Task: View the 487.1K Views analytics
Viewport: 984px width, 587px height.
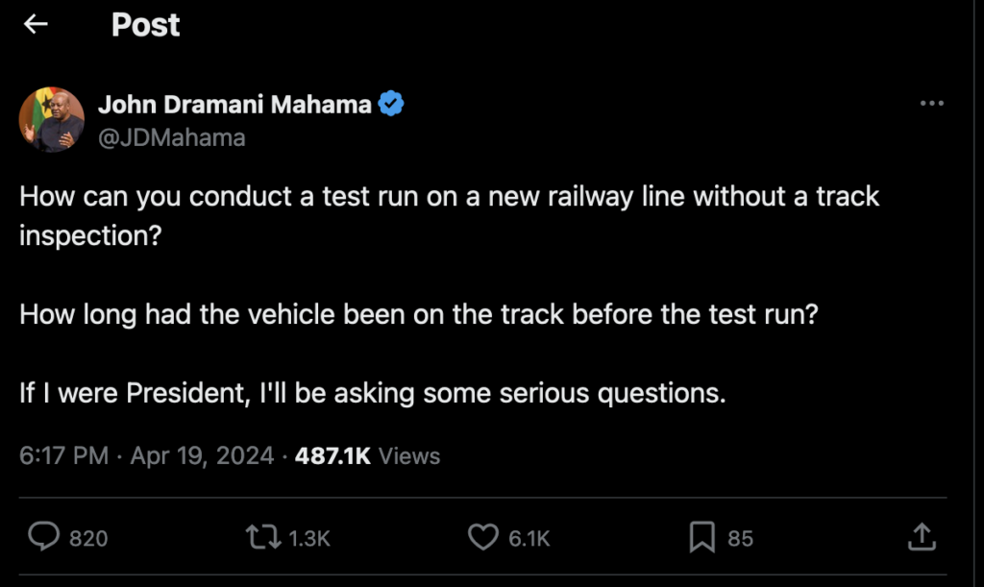Action: [x=367, y=455]
